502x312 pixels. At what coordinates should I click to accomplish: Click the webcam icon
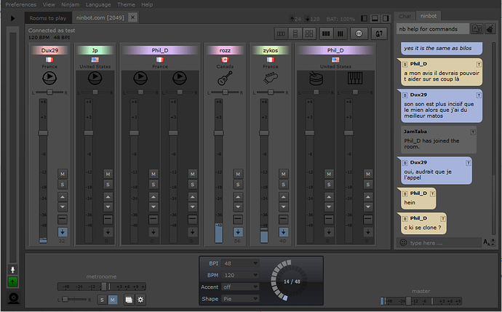pos(13,298)
